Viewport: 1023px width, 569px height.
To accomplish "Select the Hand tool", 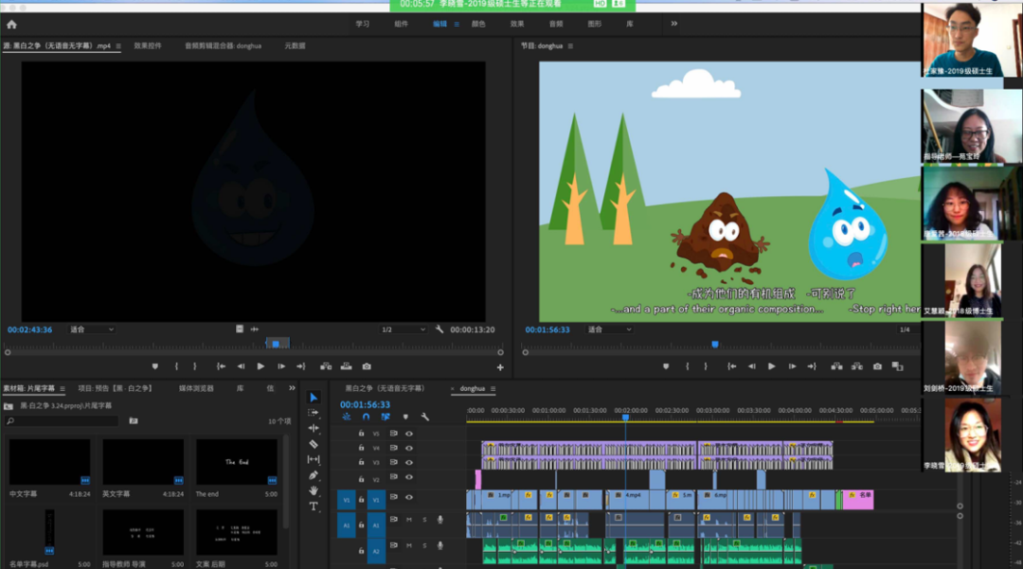I will pyautogui.click(x=314, y=490).
